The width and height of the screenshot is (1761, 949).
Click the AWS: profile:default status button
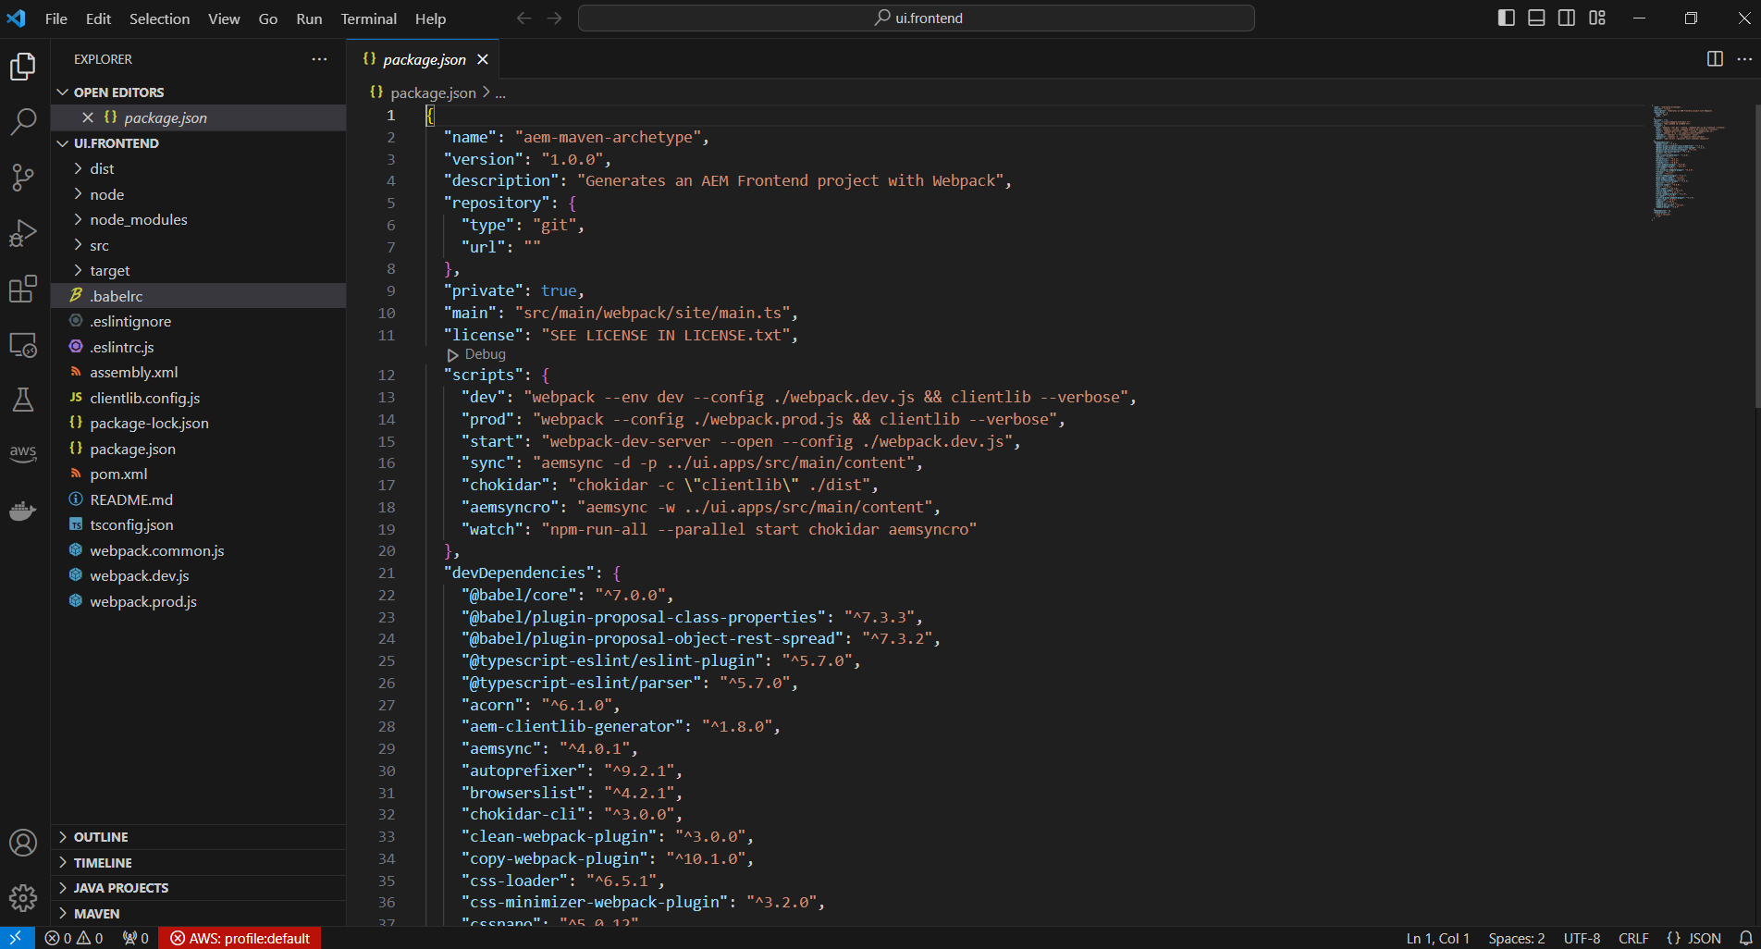click(x=240, y=938)
